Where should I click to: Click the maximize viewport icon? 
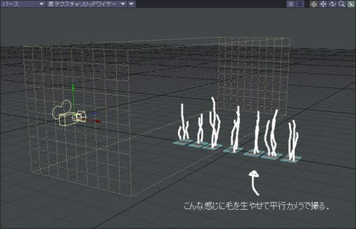coord(351,4)
